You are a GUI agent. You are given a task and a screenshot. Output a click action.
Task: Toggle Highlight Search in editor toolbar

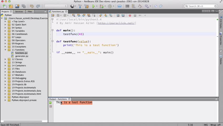tap(89, 15)
